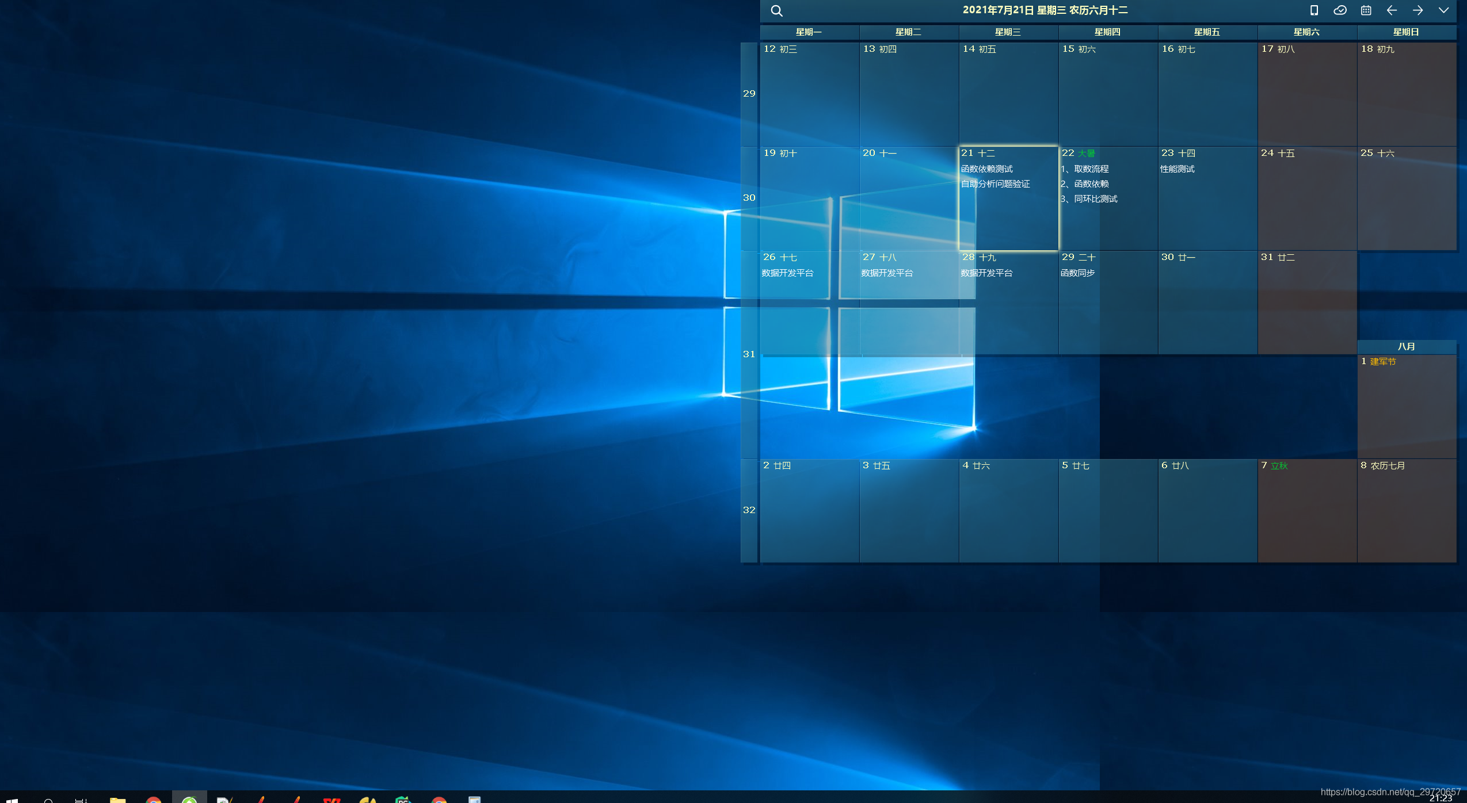Click the 八月 month header
1467x803 pixels.
1405,346
